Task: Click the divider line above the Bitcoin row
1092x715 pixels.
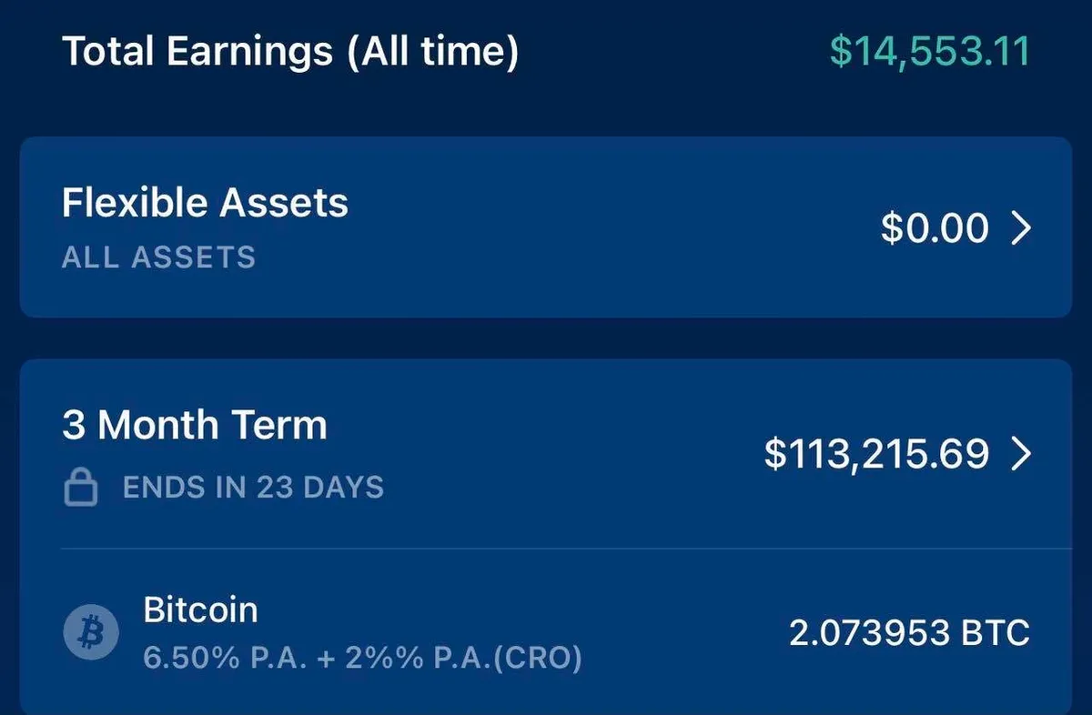Action: [x=564, y=549]
